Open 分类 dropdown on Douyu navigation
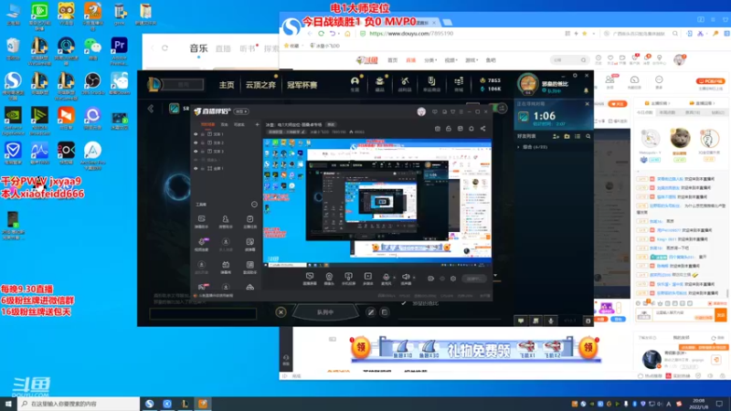Viewport: 731px width, 411px height. pos(430,60)
